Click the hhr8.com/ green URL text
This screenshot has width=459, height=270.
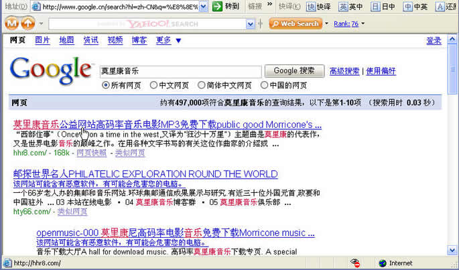(30, 153)
